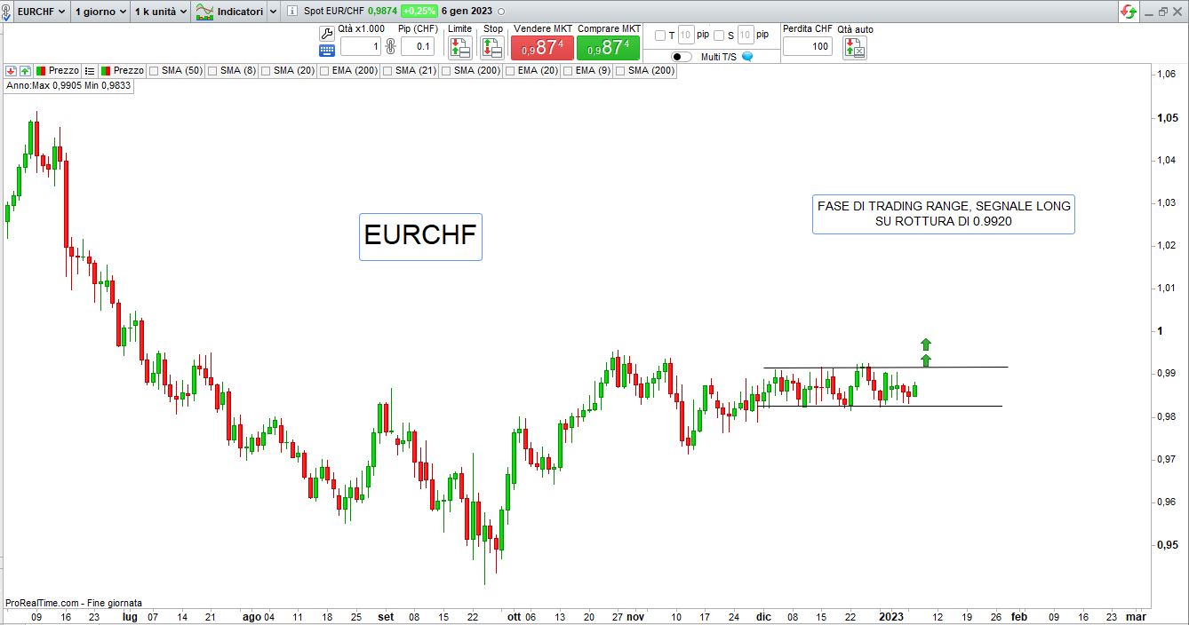Click the red-green refresh arrows icon
The height and width of the screenshot is (625, 1189).
click(1129, 12)
